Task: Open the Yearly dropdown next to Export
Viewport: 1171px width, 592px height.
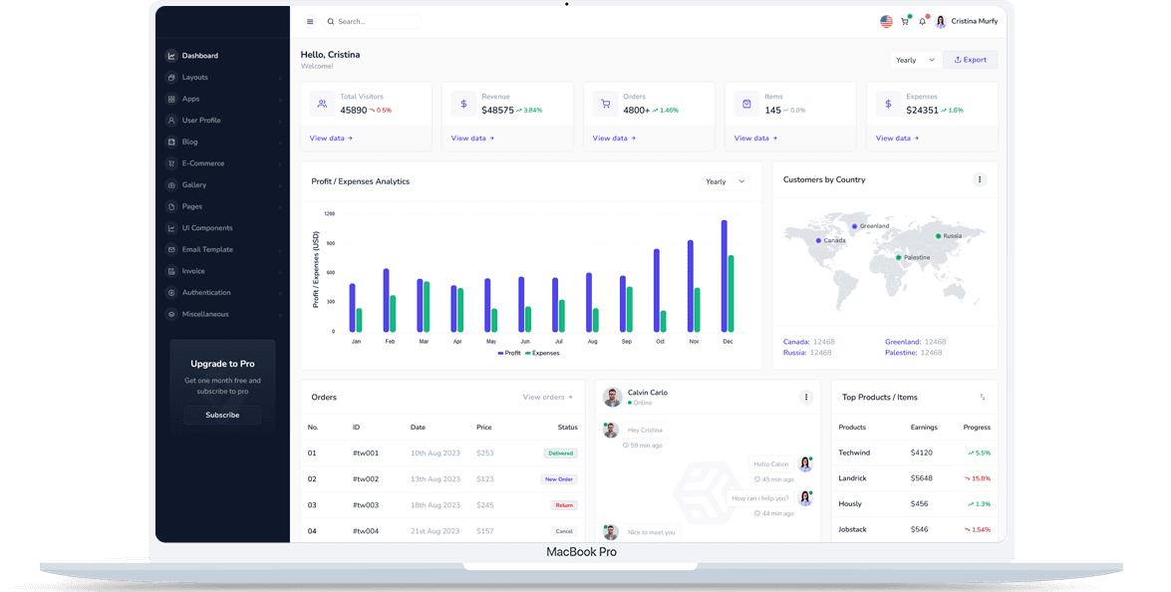Action: [x=914, y=59]
